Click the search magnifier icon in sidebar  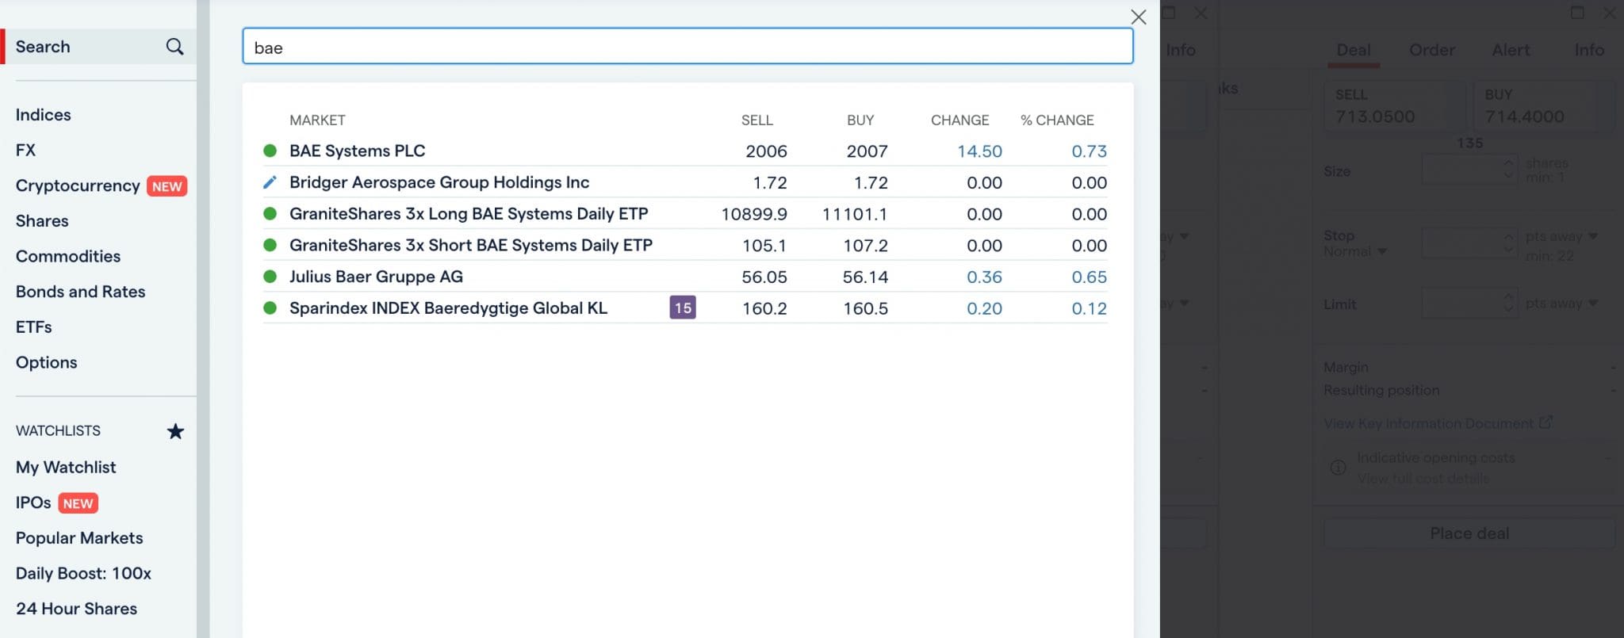pyautogui.click(x=174, y=47)
